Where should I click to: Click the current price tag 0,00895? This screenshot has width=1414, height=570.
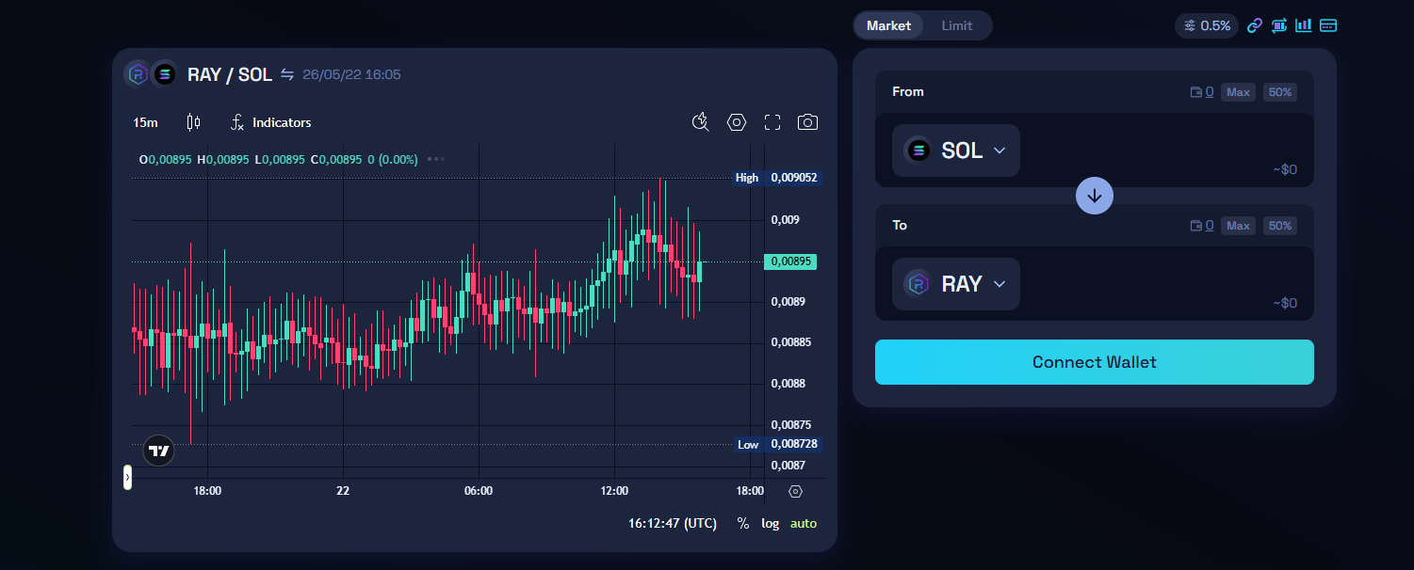(790, 261)
